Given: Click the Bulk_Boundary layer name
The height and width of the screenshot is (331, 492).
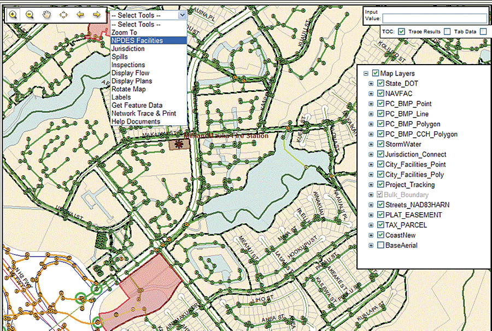Looking at the screenshot, I should [x=406, y=195].
